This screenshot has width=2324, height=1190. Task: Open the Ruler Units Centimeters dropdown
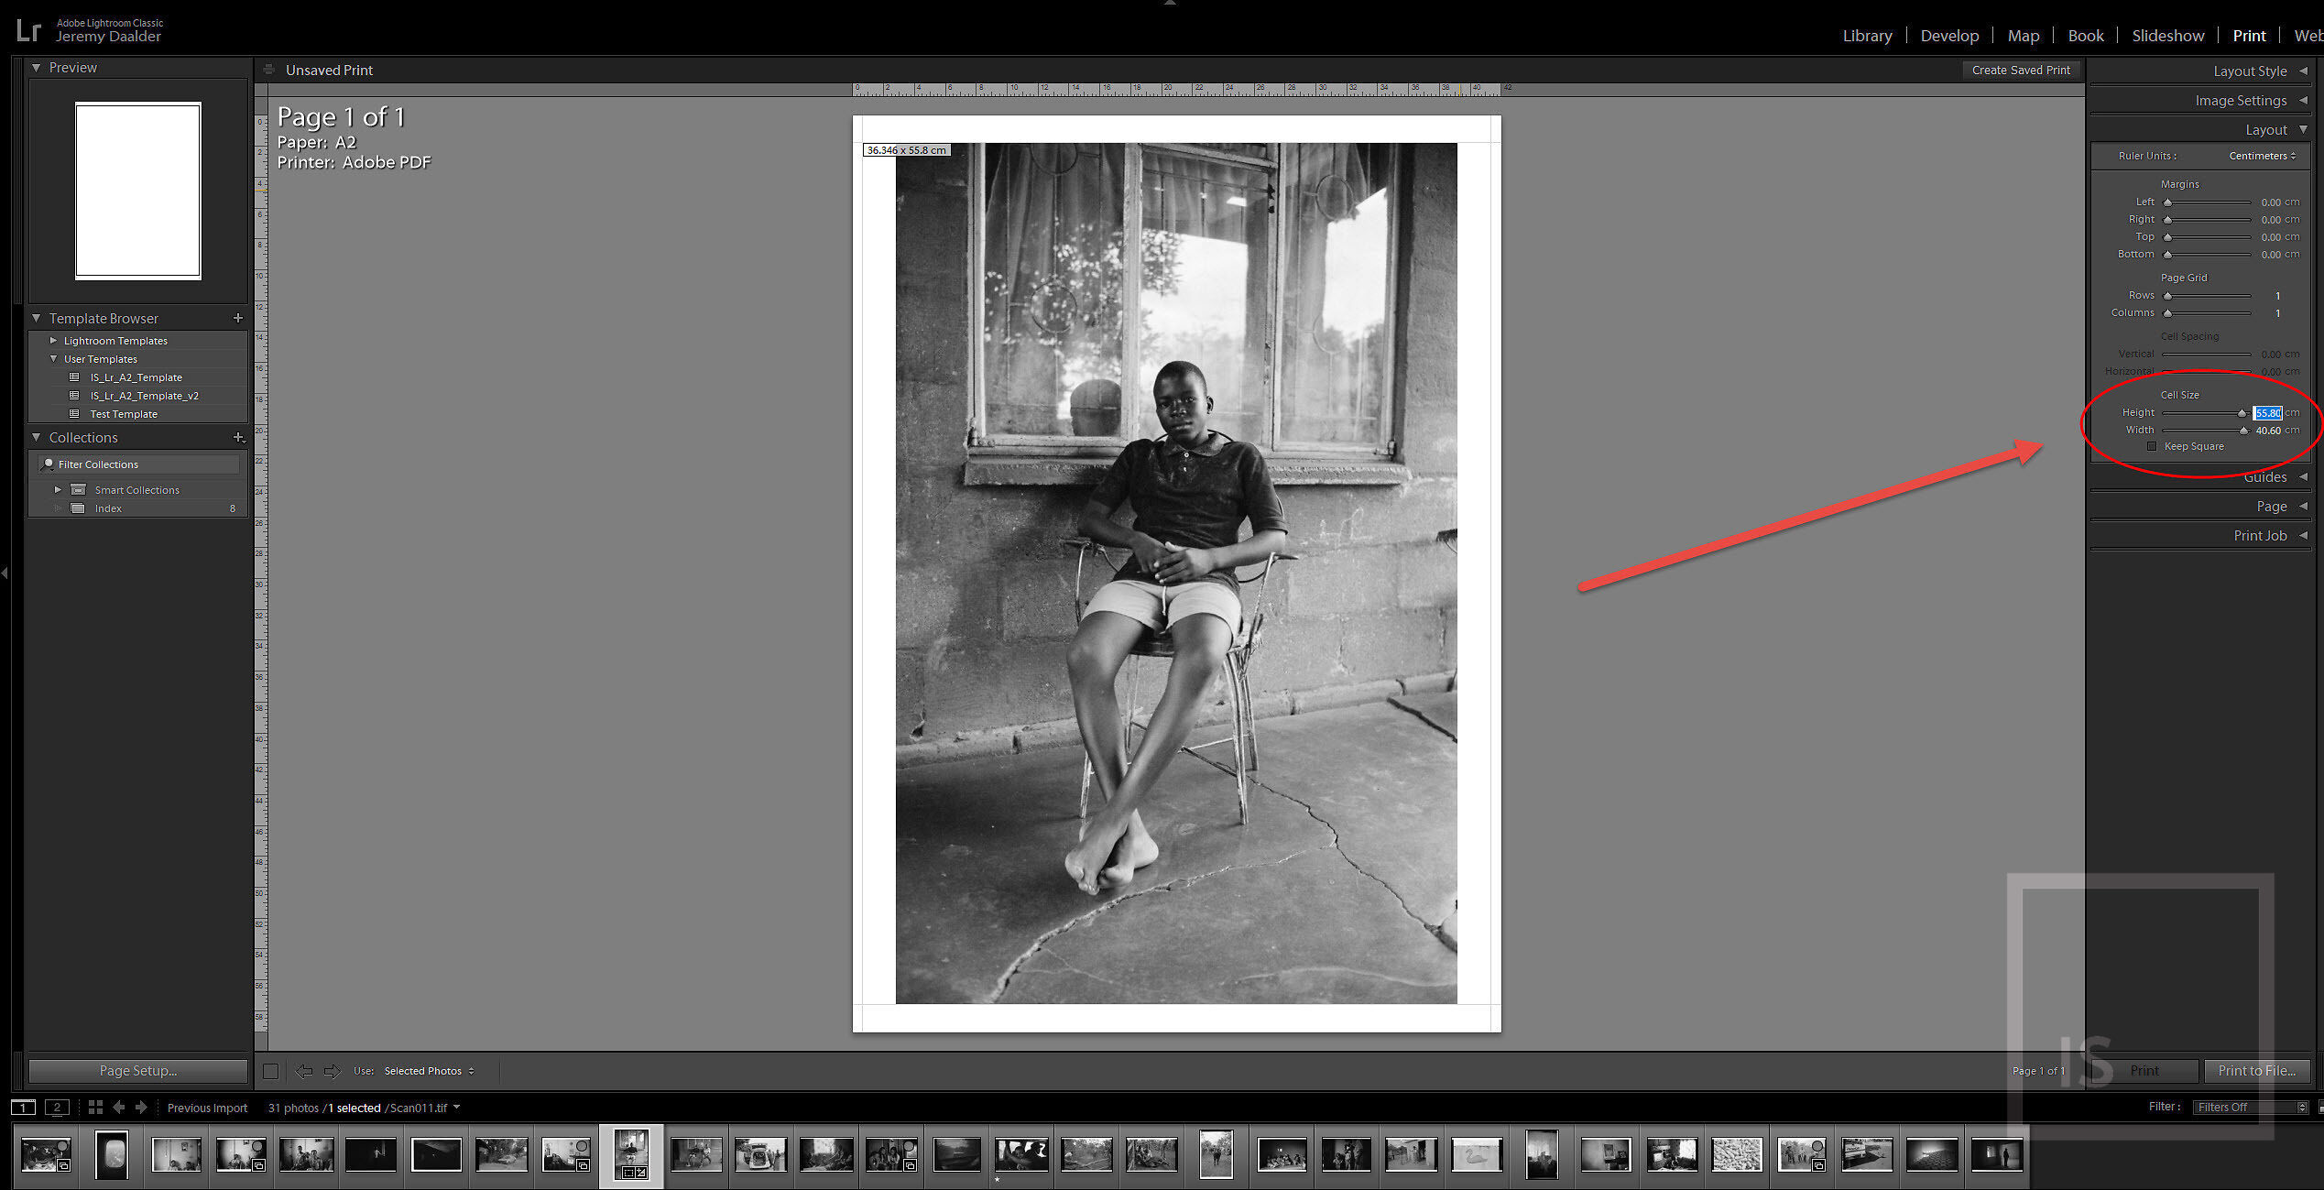click(2261, 156)
